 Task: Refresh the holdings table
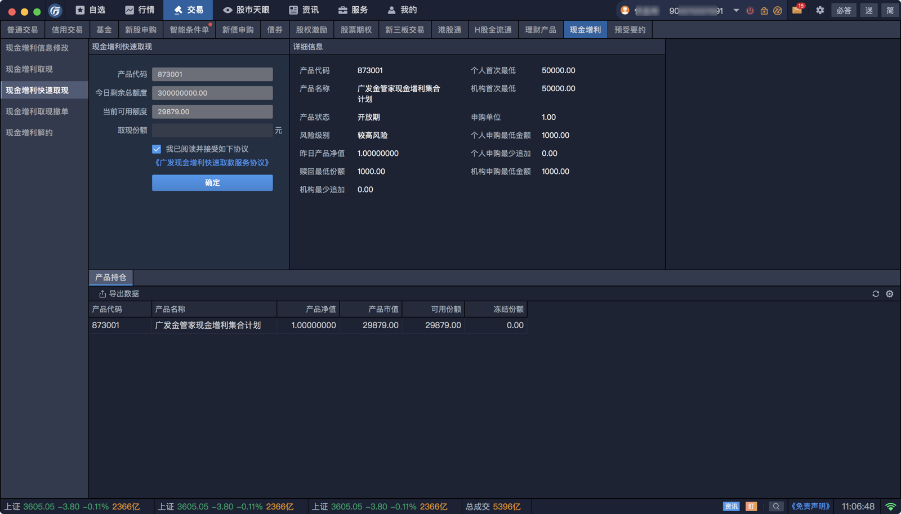click(876, 294)
